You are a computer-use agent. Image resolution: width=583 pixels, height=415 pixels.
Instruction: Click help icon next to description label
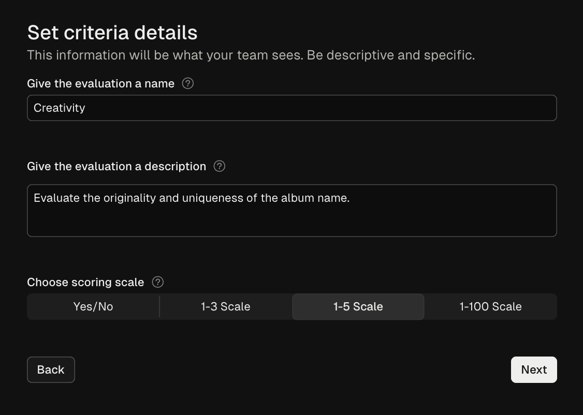pos(220,166)
